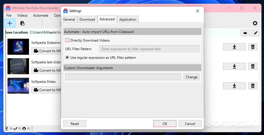Screen dimensions: 264x135
Task: Switch to the General settings tab
Action: (x=69, y=19)
